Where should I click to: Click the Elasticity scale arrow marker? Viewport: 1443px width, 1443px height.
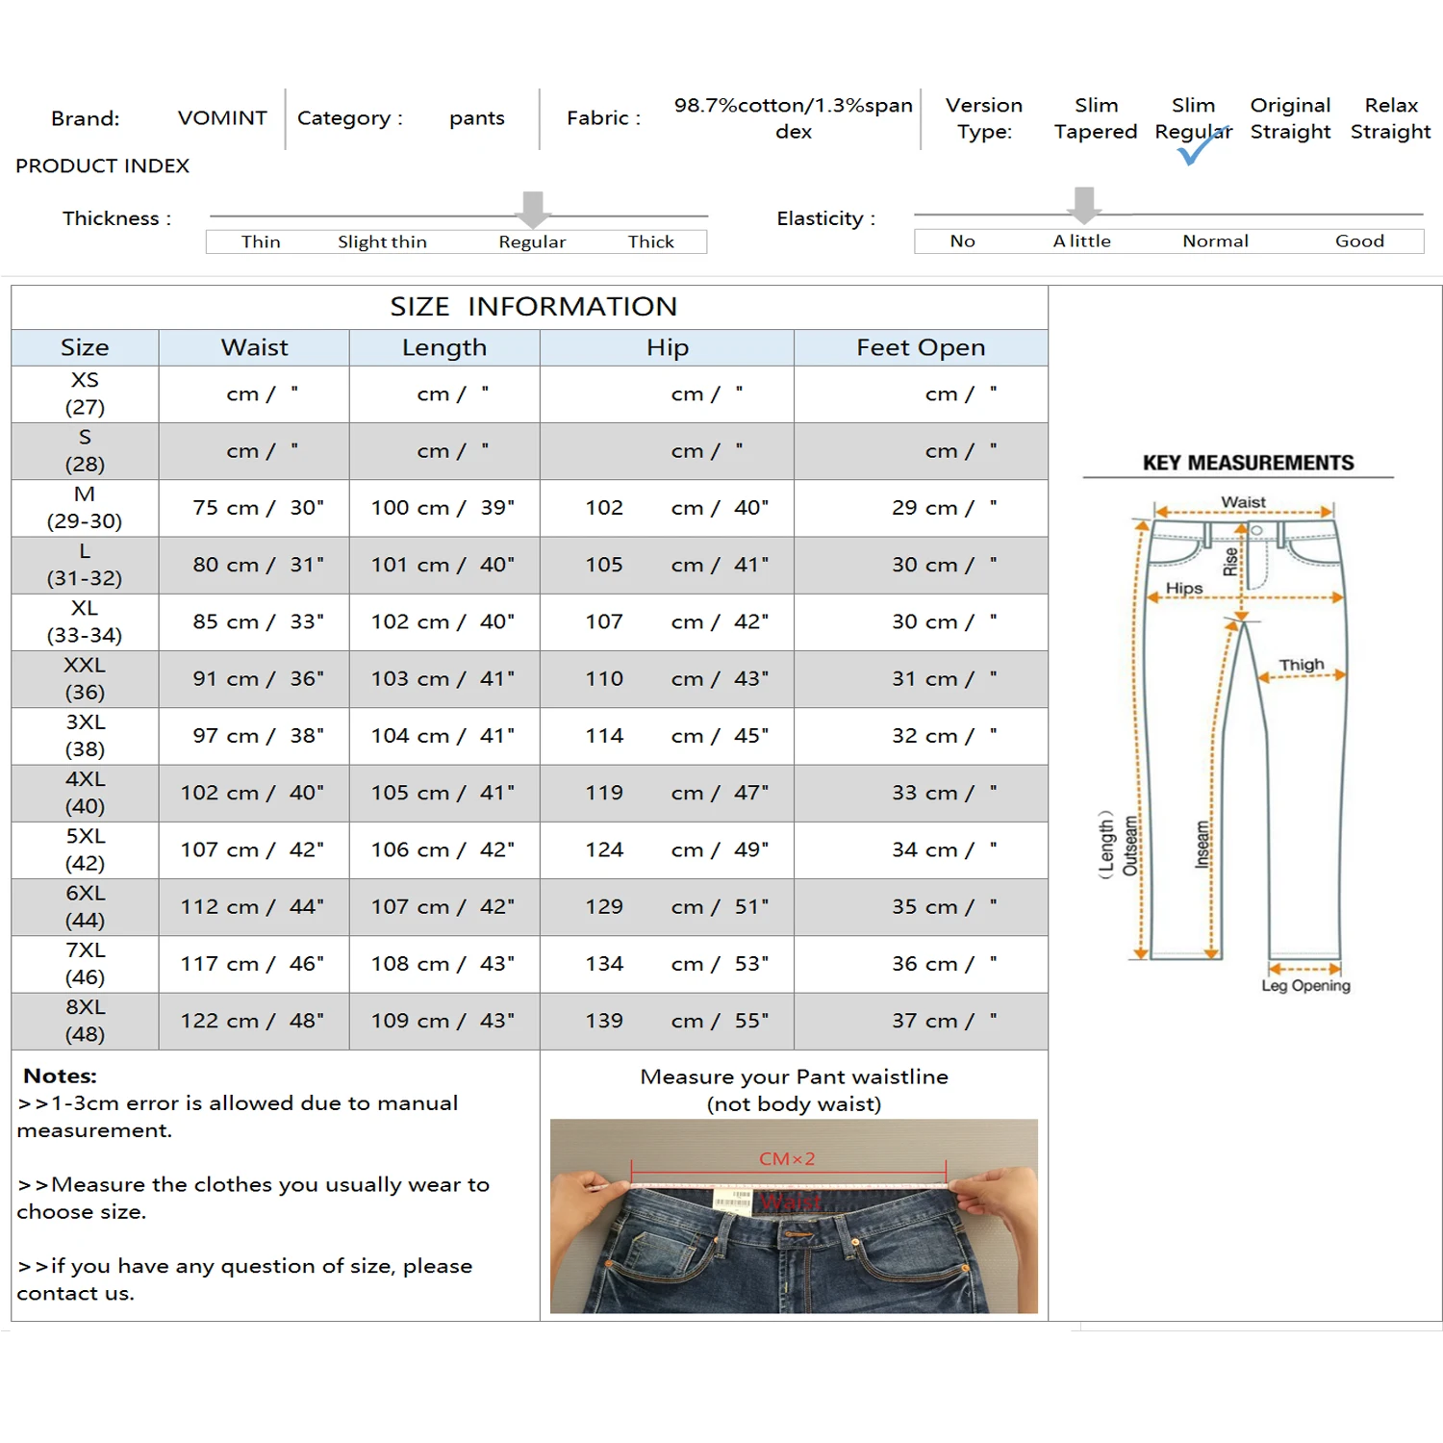click(x=1084, y=205)
